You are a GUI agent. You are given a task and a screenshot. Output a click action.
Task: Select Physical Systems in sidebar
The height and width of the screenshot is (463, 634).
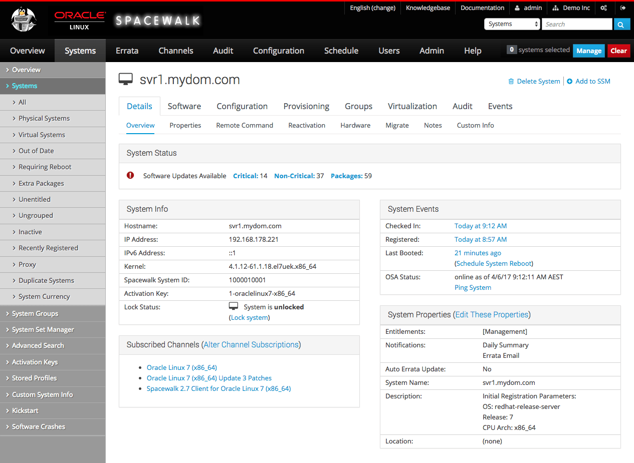53,118
